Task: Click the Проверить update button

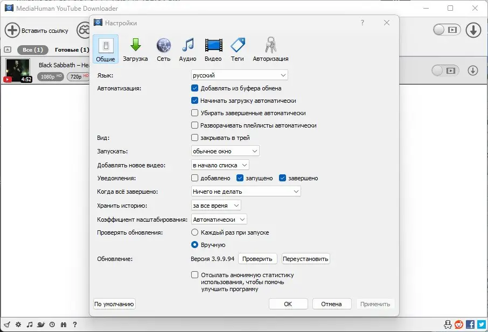Action: pos(257,258)
